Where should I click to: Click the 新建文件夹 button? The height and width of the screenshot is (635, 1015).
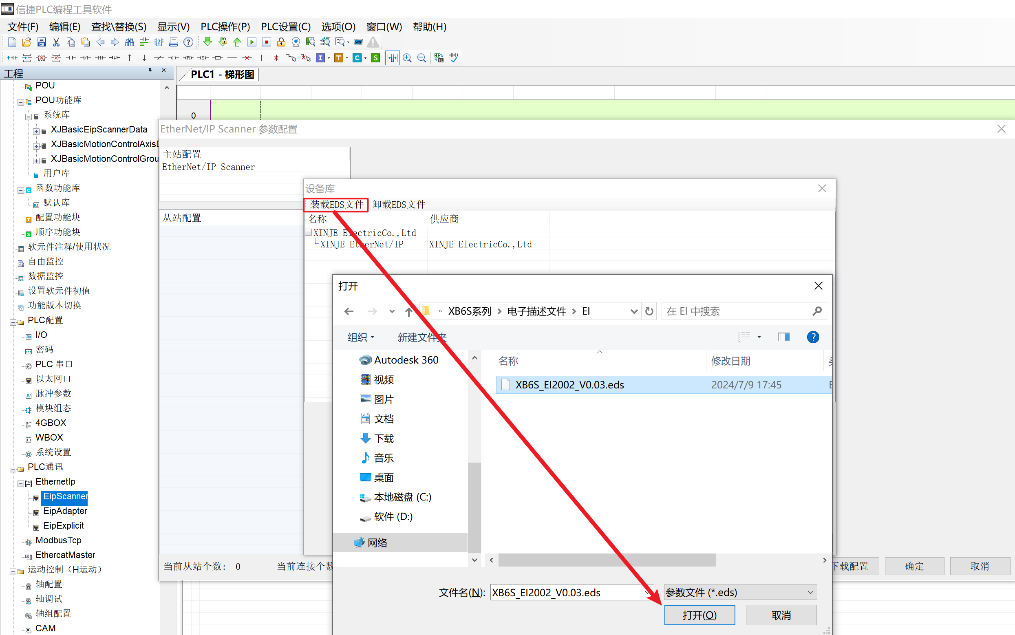421,337
